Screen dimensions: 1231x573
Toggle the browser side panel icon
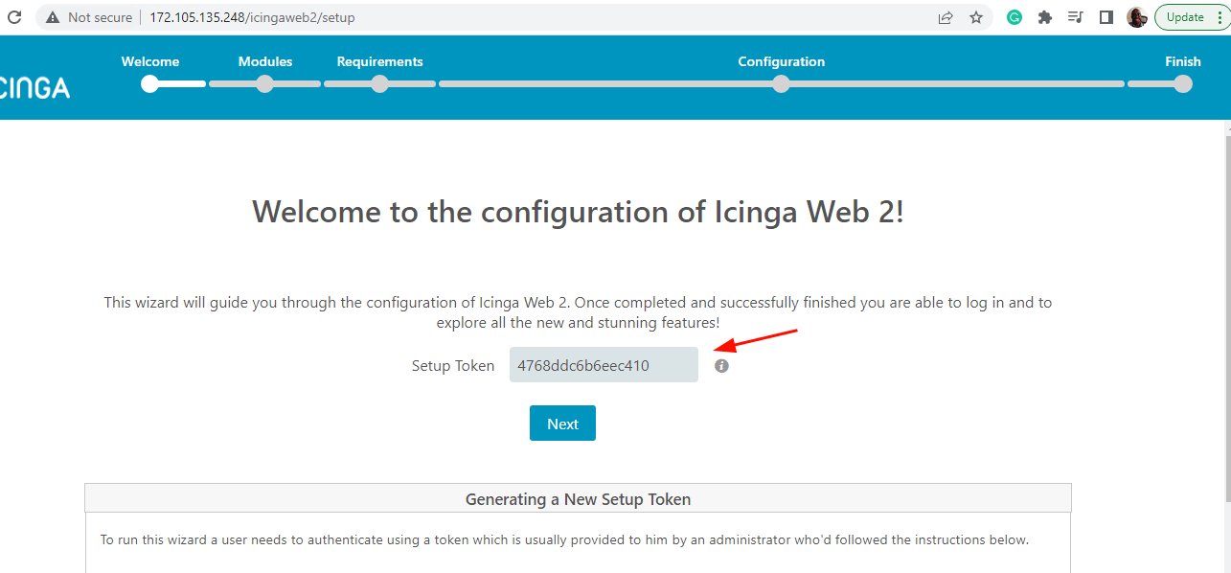1106,17
